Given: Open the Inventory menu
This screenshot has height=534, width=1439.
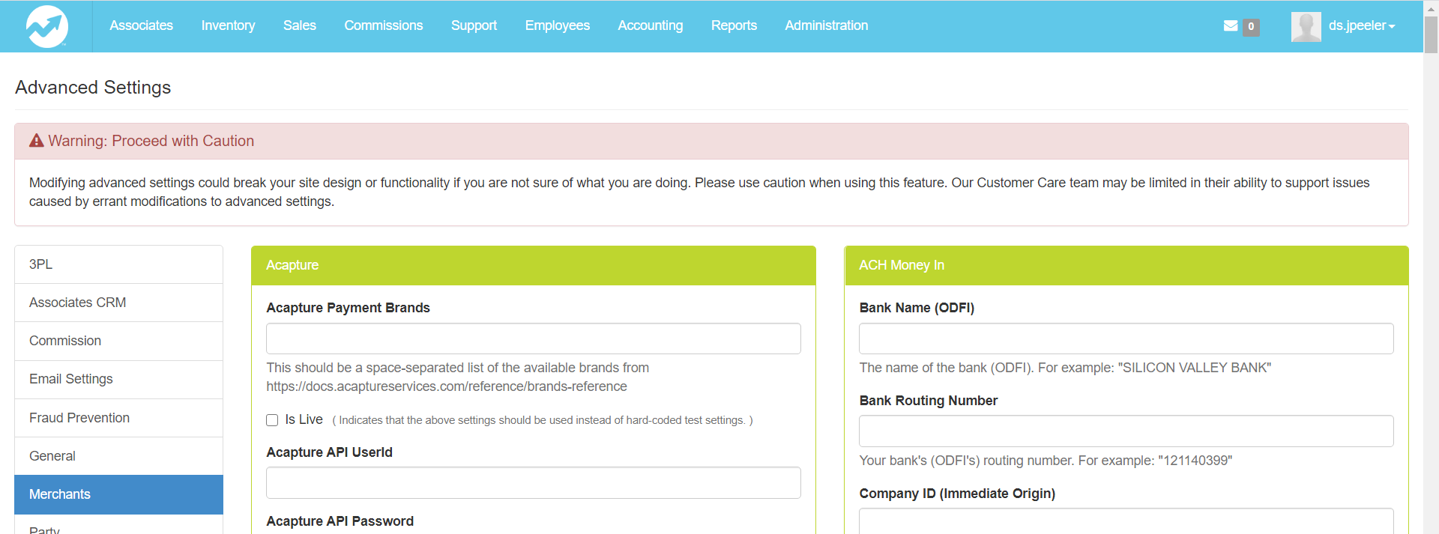Looking at the screenshot, I should pos(228,25).
